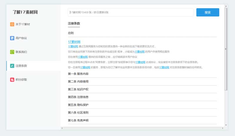
Task: Click the green 联系我们 sidebar icon
Action: coord(12,52)
